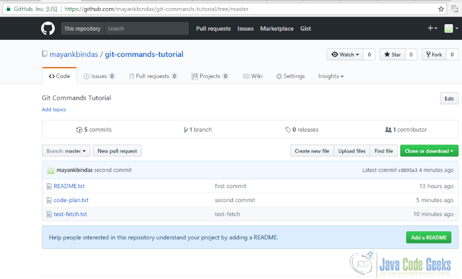Open Issues in top navigation
Image resolution: width=462 pixels, height=279 pixels.
point(245,28)
